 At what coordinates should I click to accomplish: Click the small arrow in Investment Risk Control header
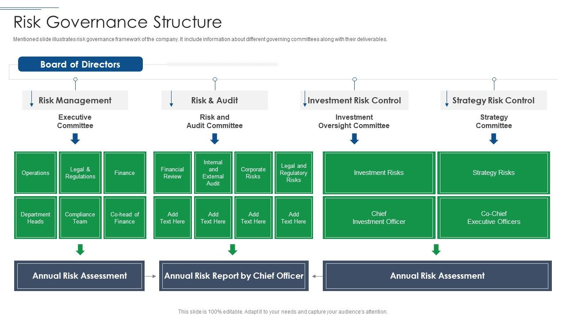[305, 99]
